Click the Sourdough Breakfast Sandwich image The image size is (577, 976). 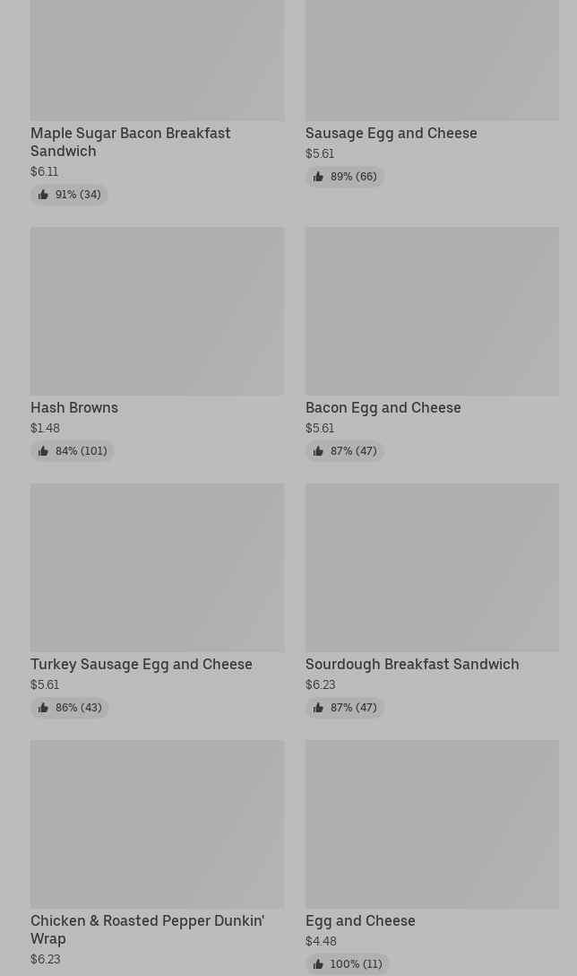point(432,567)
